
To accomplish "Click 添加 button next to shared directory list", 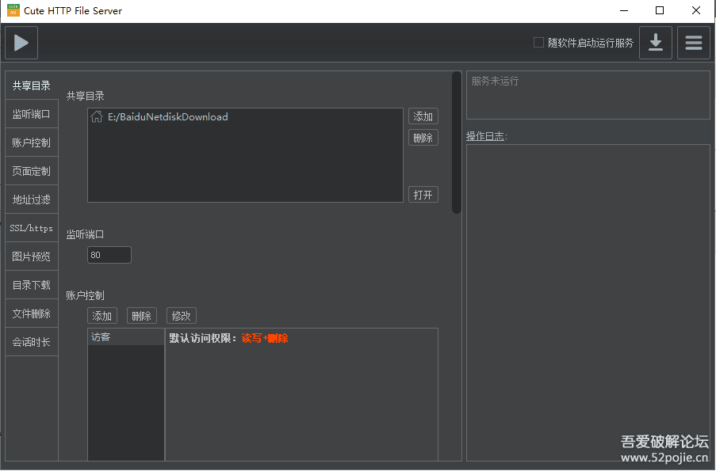I will click(x=423, y=116).
